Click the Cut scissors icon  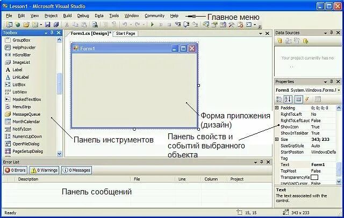tap(67, 25)
